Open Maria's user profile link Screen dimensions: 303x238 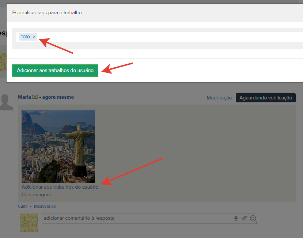tap(24, 97)
